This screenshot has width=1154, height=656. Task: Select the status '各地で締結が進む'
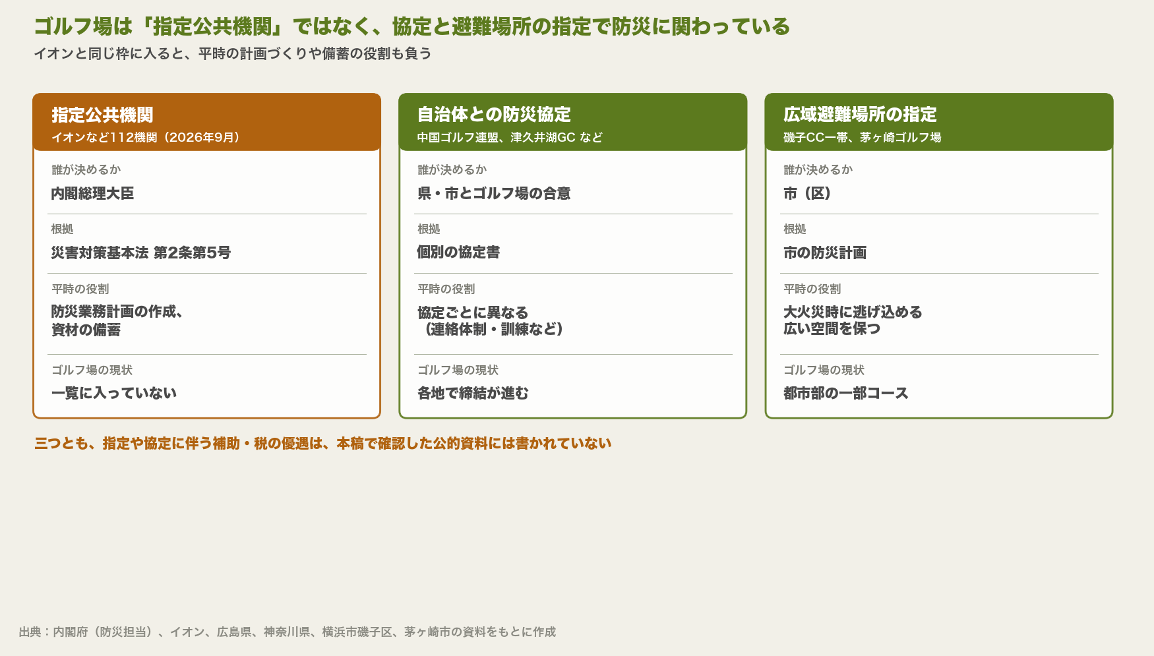473,393
